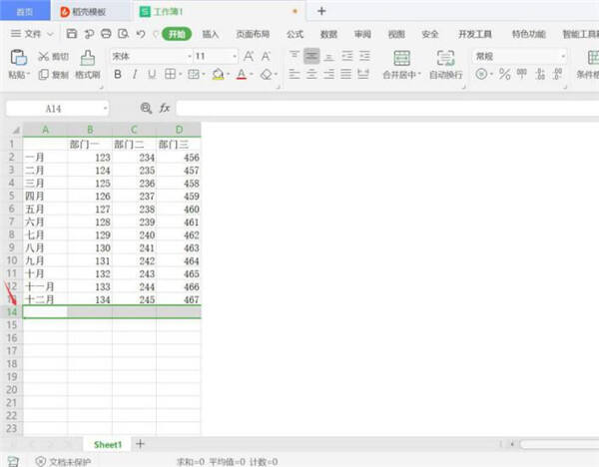The width and height of the screenshot is (599, 467).
Task: Toggle center horizontal alignment
Action: pos(311,74)
